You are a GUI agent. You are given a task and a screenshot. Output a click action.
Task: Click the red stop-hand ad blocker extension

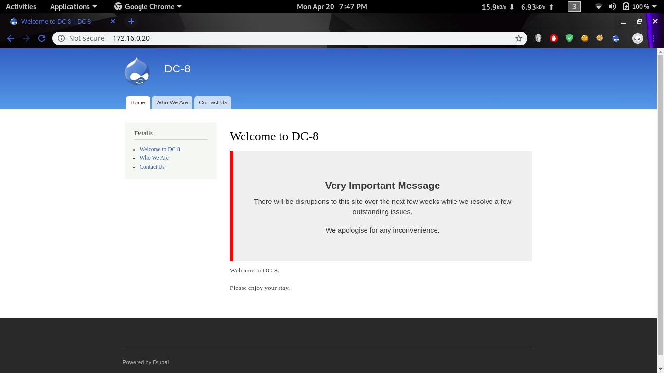point(554,38)
